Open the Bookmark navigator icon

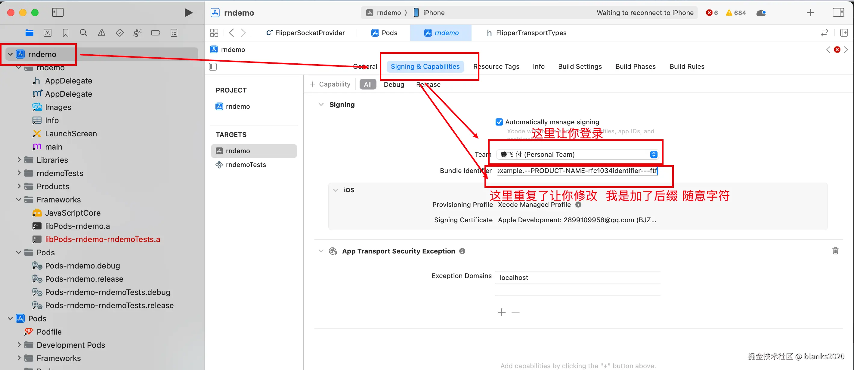coord(66,33)
